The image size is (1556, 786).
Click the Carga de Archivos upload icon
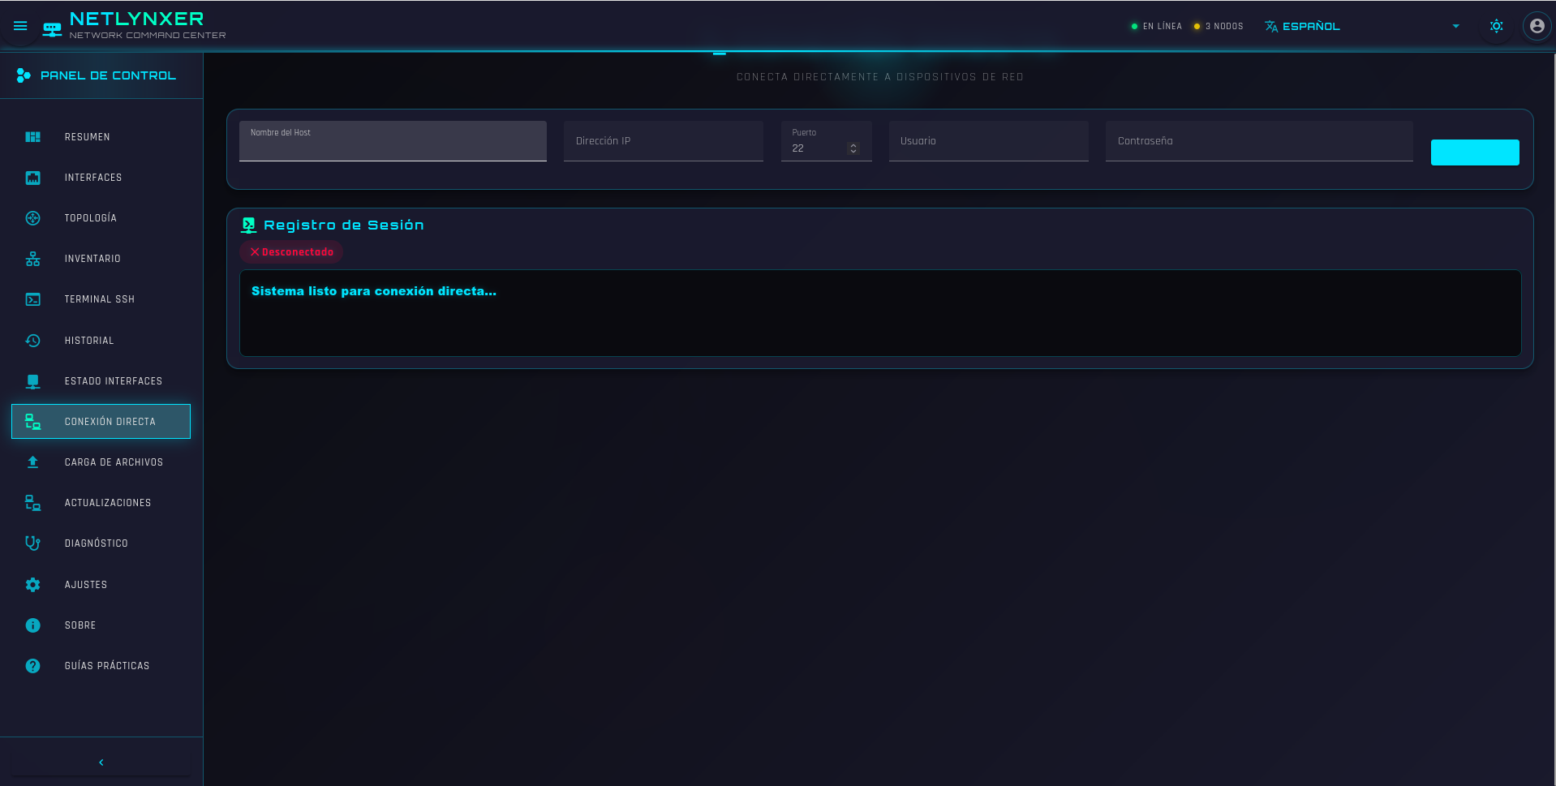pos(32,462)
